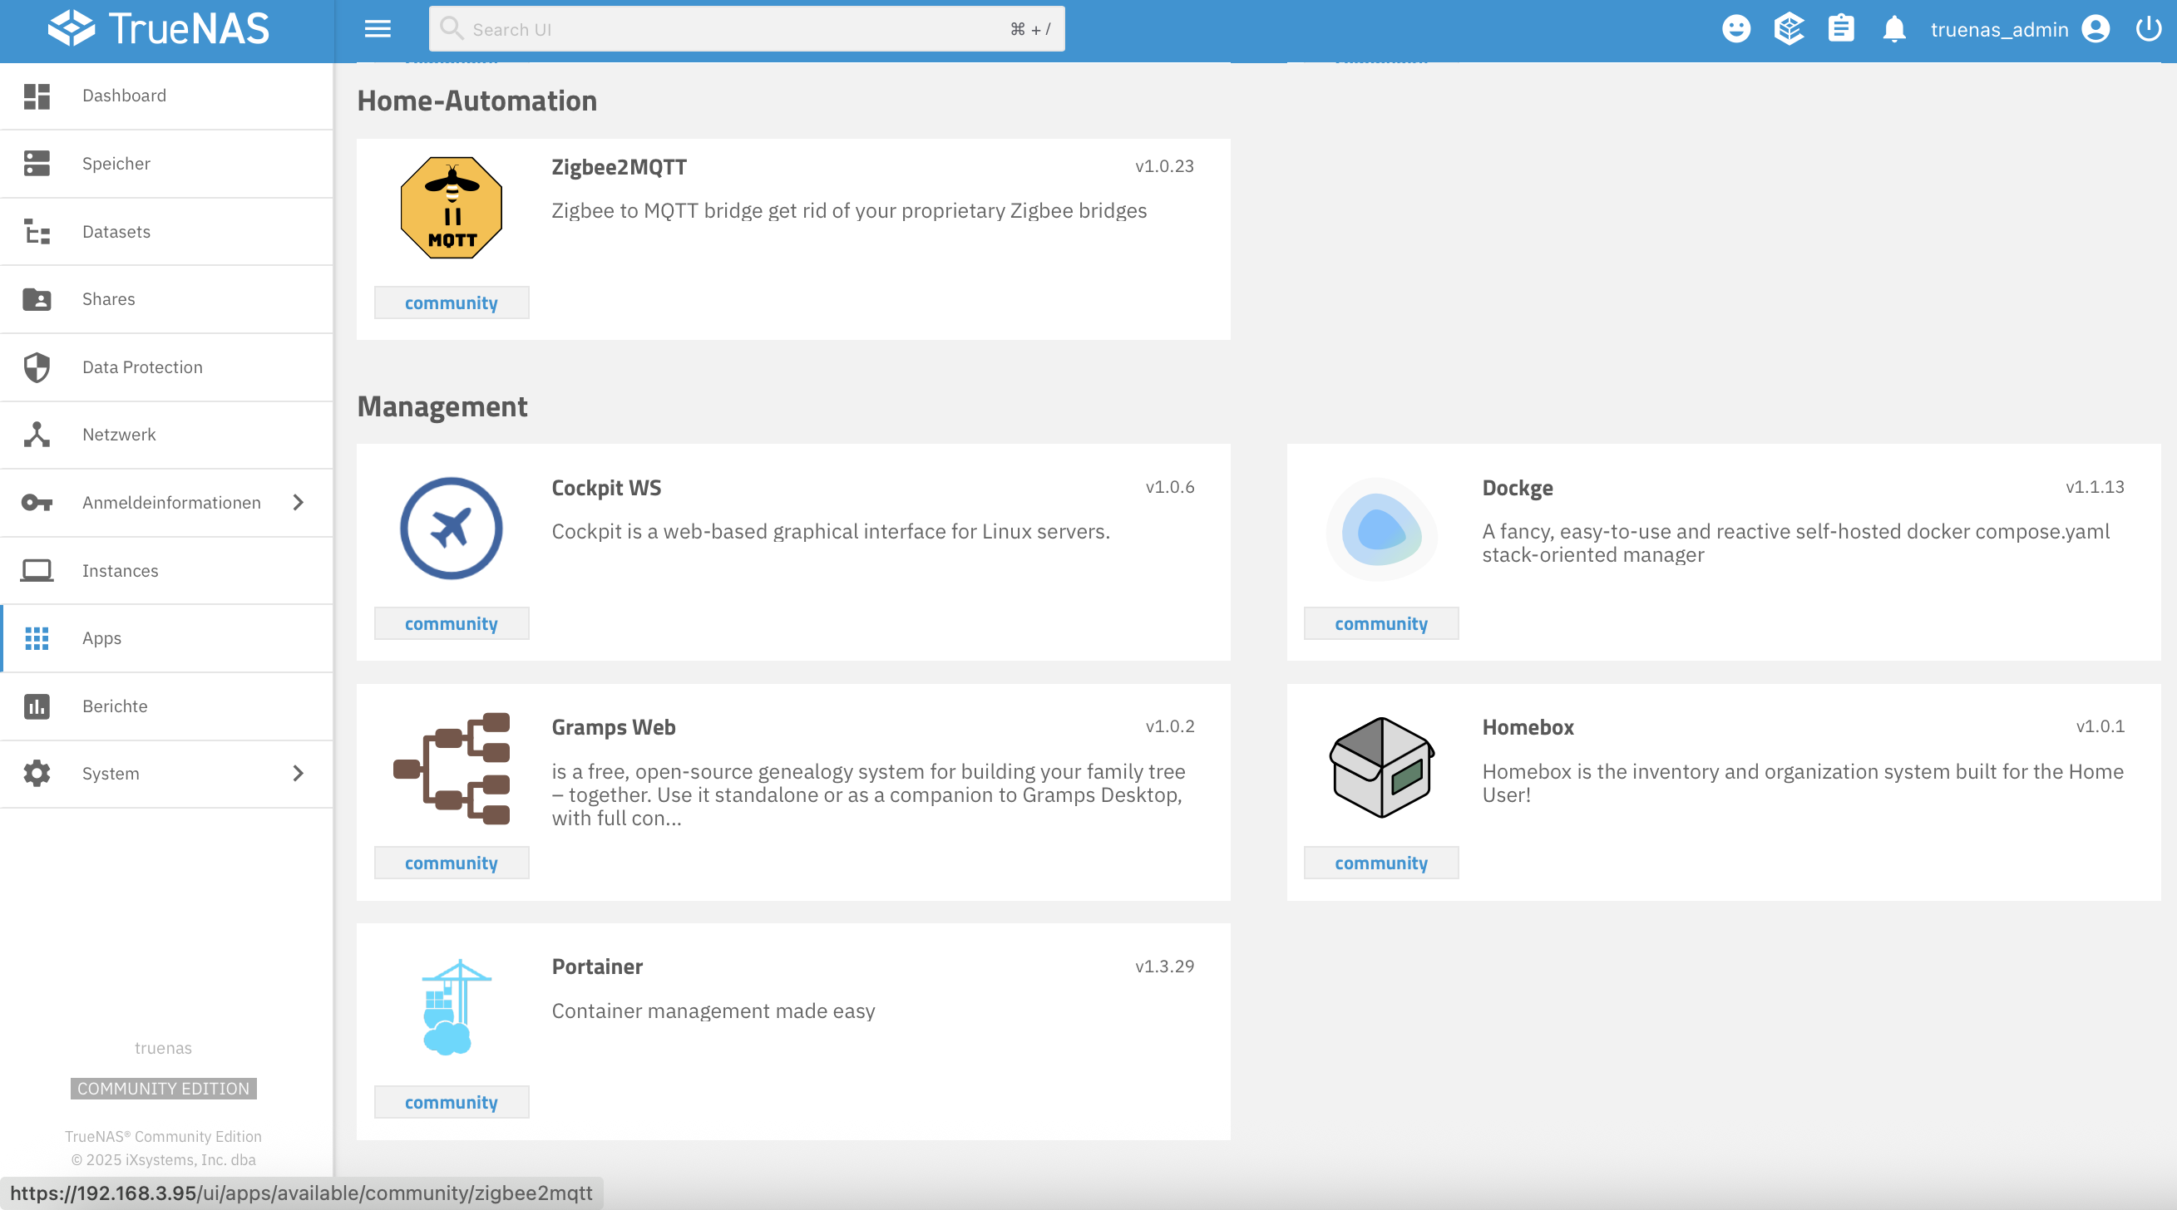Click the Netzwerk network icon
The image size is (2177, 1210).
coord(37,435)
